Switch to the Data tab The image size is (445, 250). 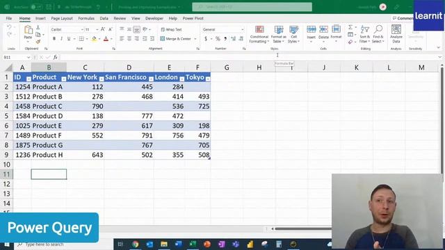104,18
